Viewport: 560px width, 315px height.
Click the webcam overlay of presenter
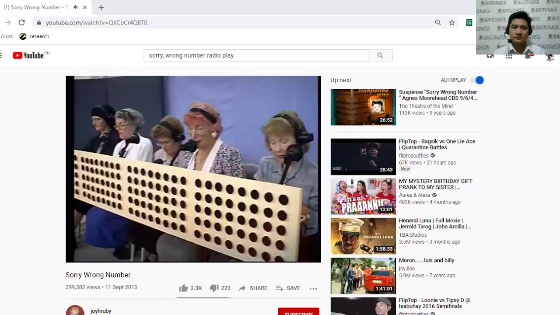click(518, 27)
